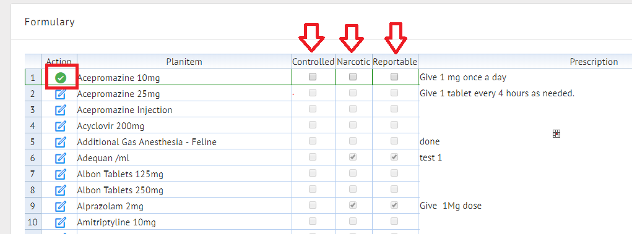The width and height of the screenshot is (632, 234).
Task: Edit the Acepromazine 25mg row
Action: pyautogui.click(x=60, y=94)
